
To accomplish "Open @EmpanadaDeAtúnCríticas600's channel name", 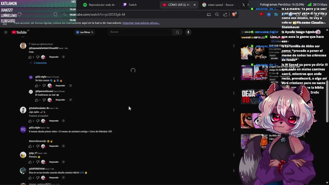I will (44, 48).
